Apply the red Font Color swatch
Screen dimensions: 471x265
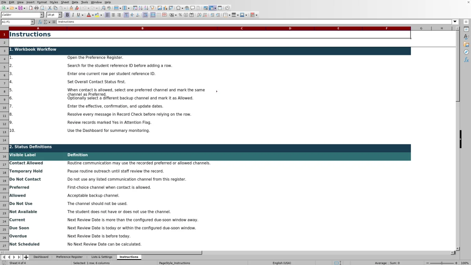[x=88, y=15]
